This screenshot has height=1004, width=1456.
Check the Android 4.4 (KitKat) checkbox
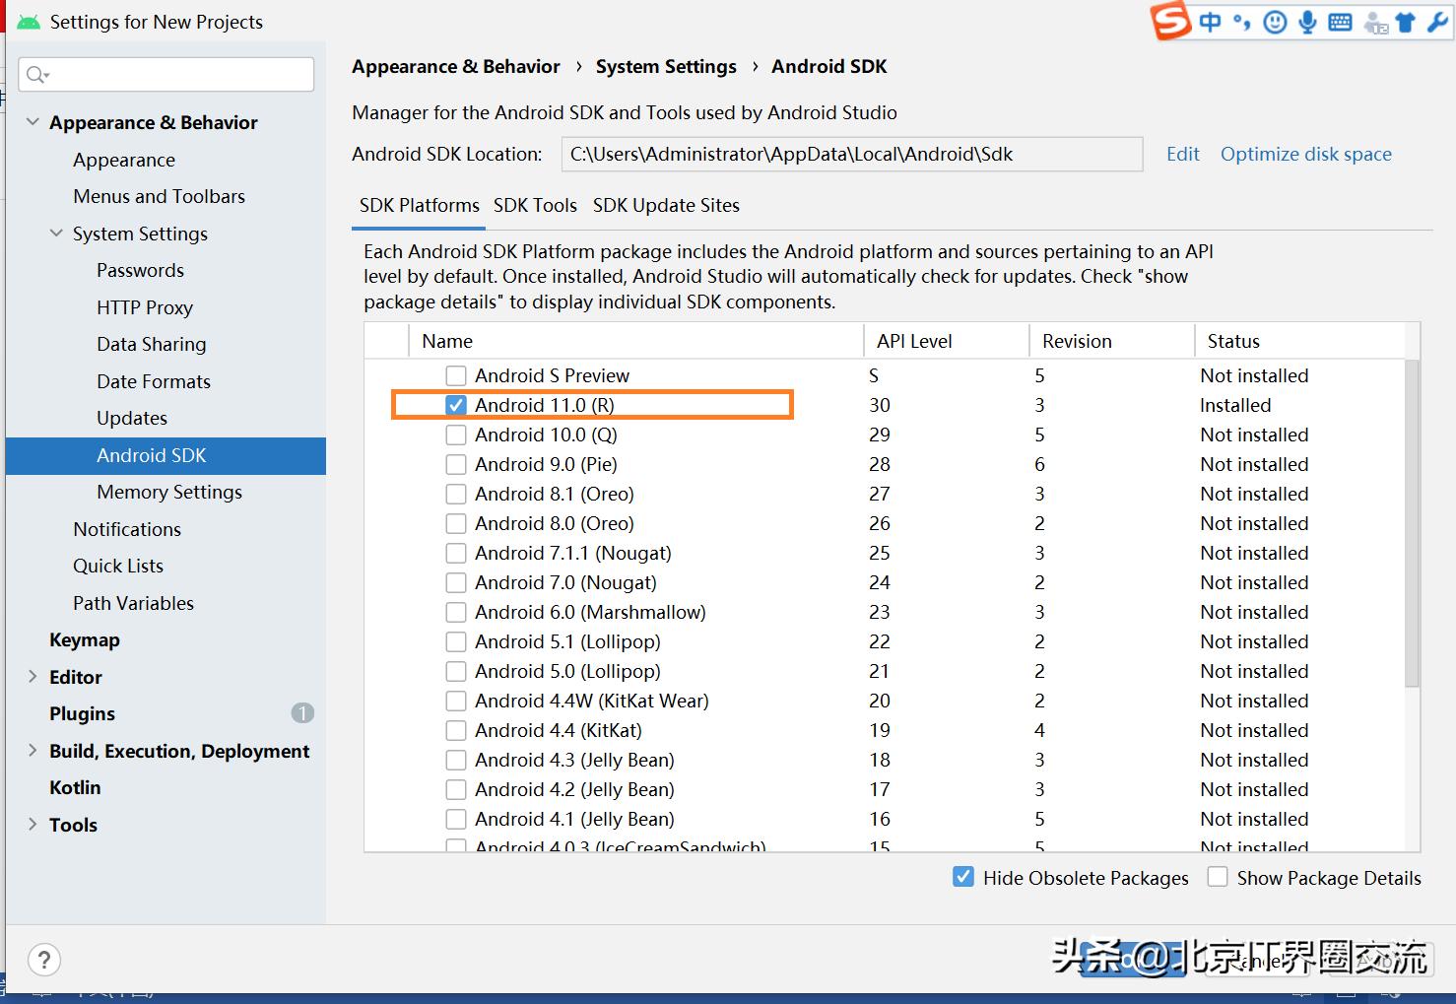[456, 730]
